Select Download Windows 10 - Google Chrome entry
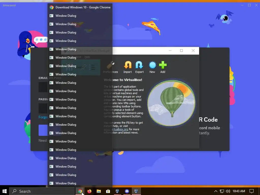 [80, 7]
